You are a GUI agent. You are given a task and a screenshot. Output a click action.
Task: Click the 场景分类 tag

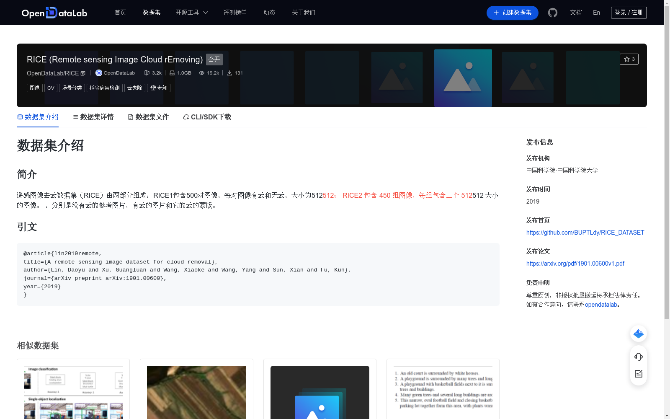72,88
